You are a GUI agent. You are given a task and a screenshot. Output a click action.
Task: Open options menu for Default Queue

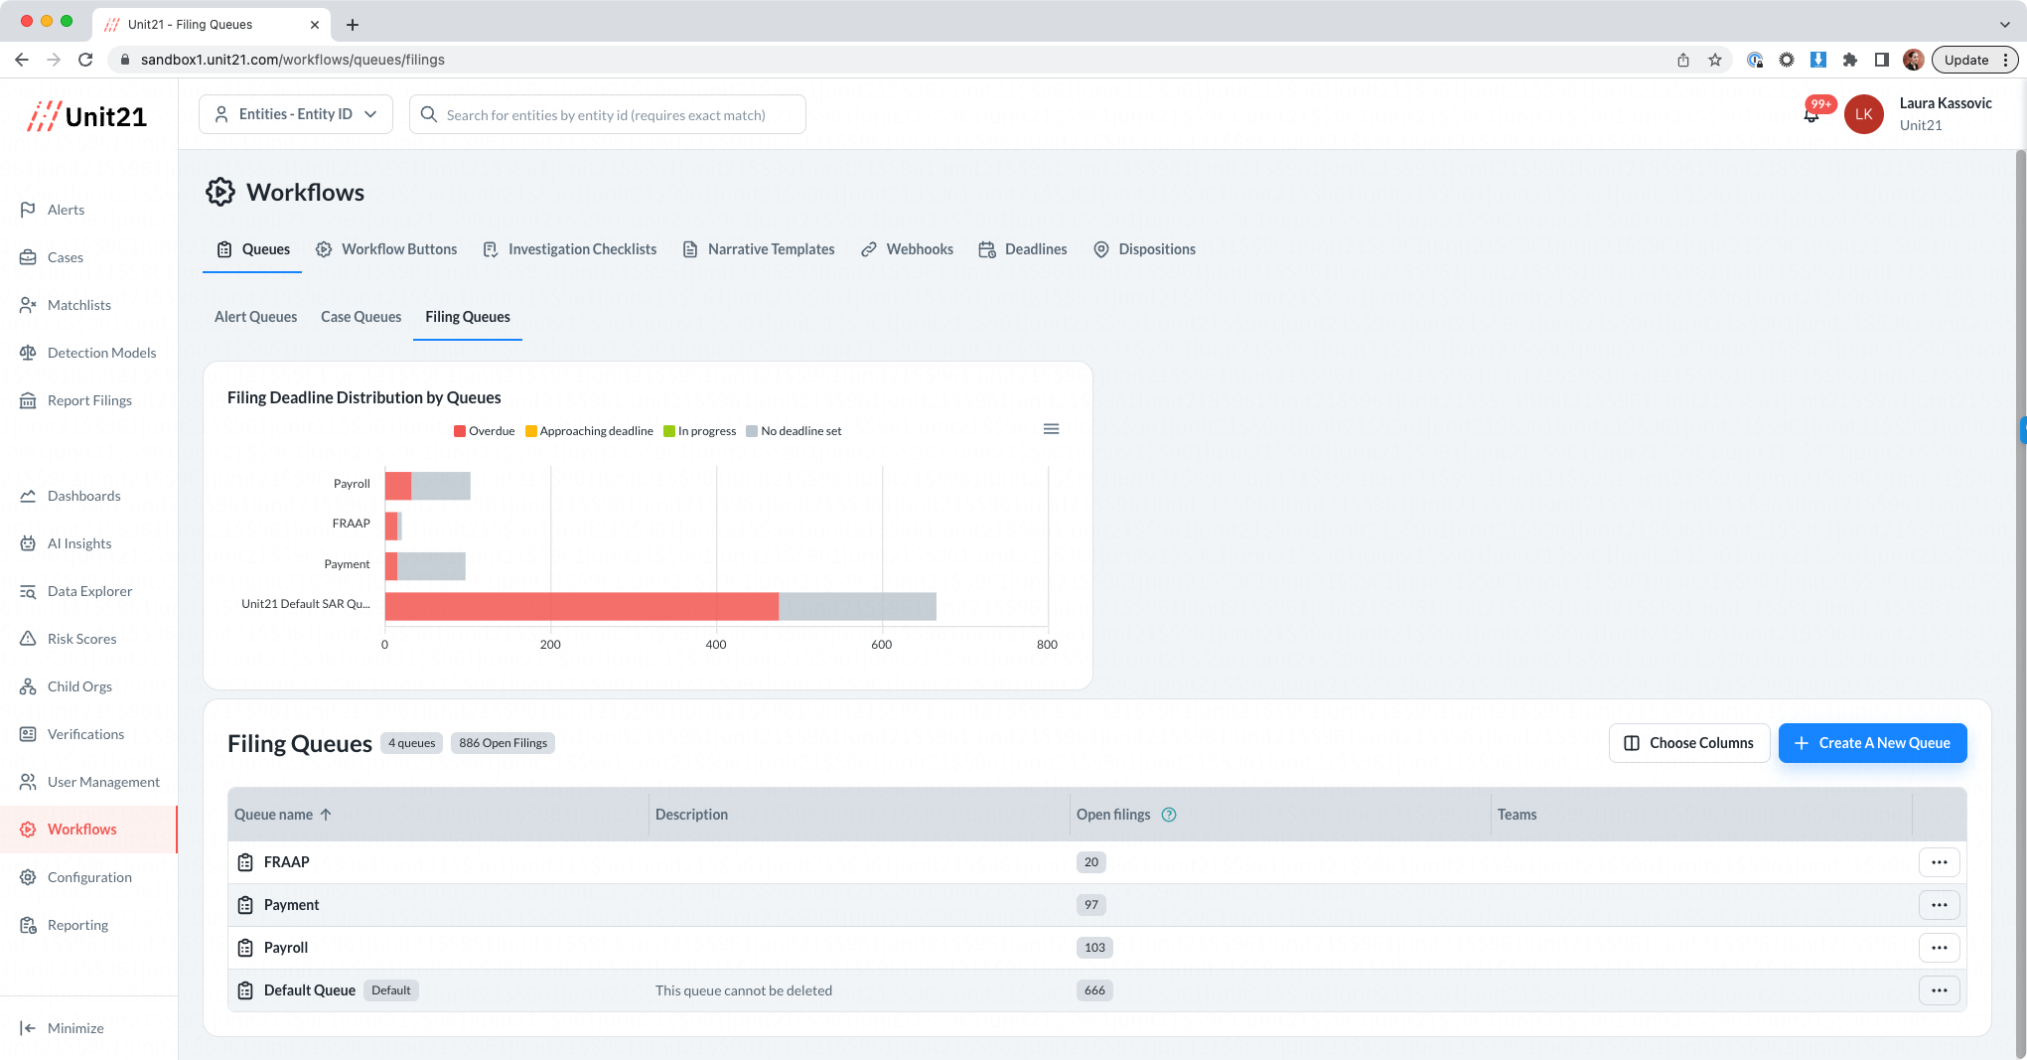(x=1939, y=990)
